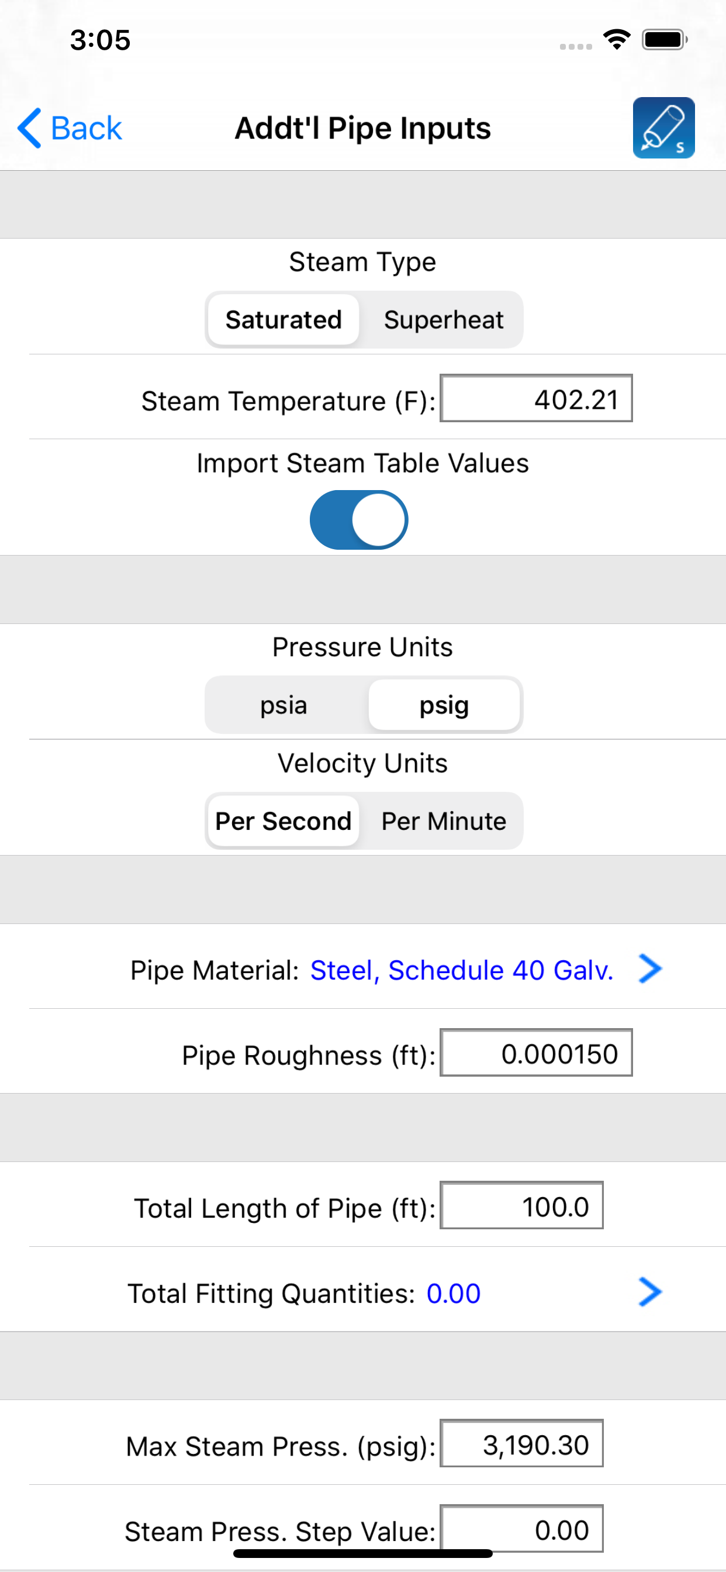This screenshot has height=1572, width=726.
Task: Edit the Steam Temperature field
Action: 535,398
